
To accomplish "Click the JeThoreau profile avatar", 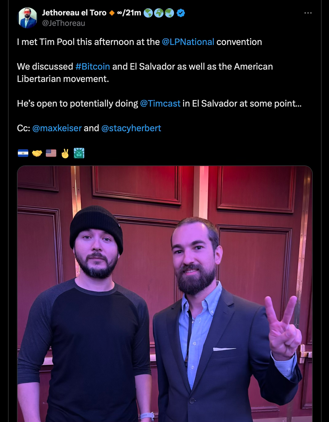I will [x=27, y=18].
